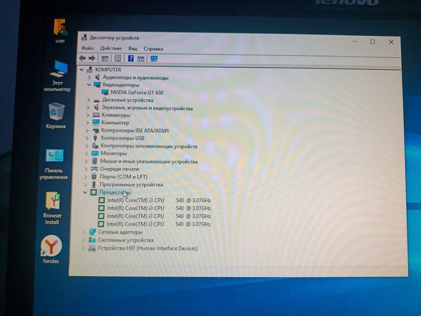The height and width of the screenshot is (316, 421).
Task: Open the Properties toolbar icon
Action: tap(118, 58)
